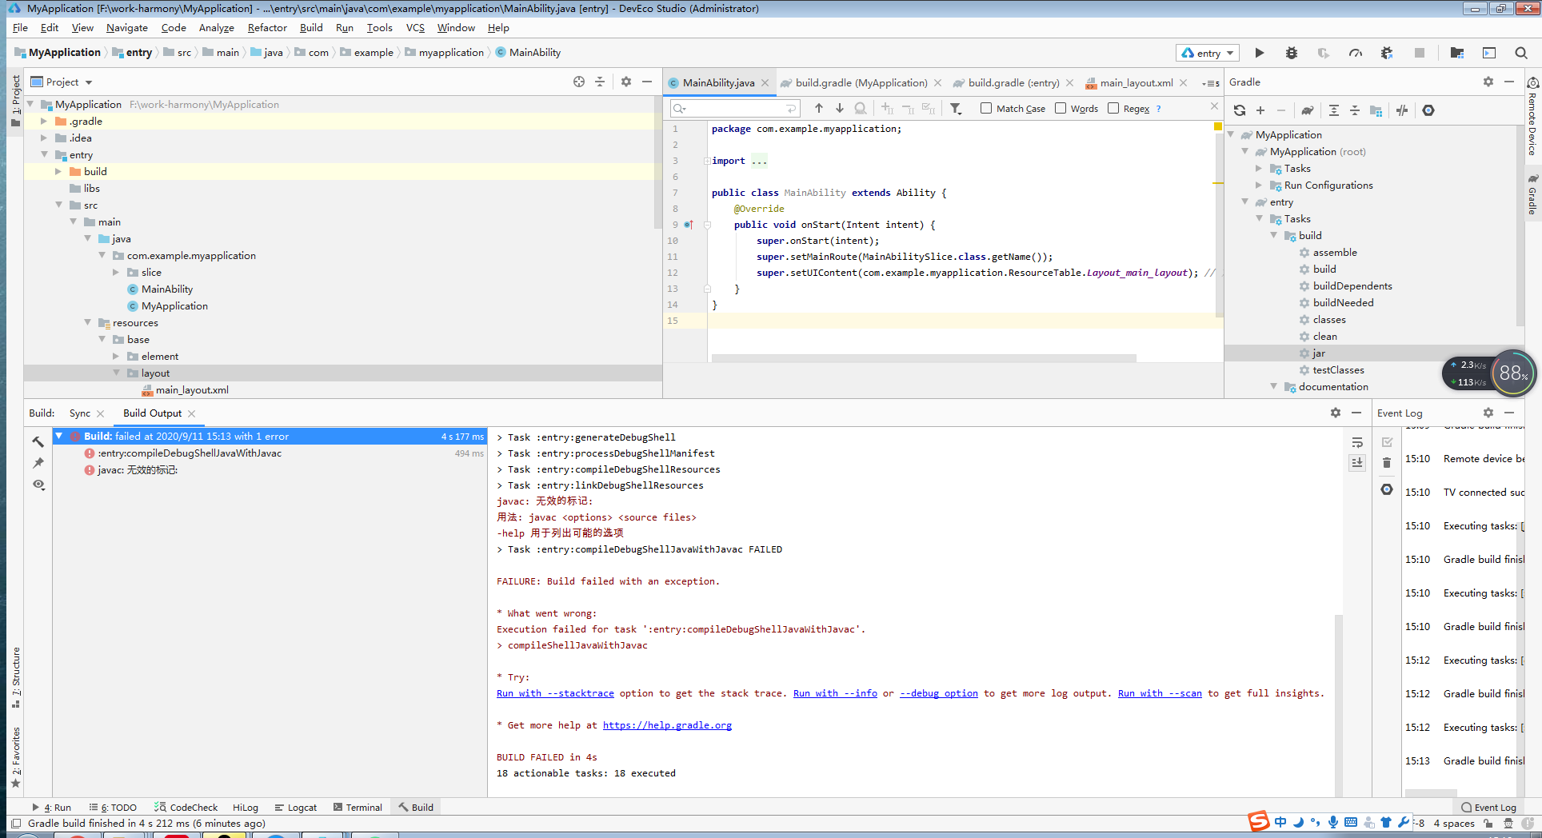Select MainAbility class in Project tree
The width and height of the screenshot is (1542, 838).
tap(167, 289)
